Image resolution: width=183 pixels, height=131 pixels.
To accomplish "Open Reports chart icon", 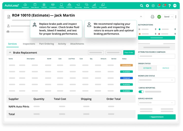I will tap(94, 5).
